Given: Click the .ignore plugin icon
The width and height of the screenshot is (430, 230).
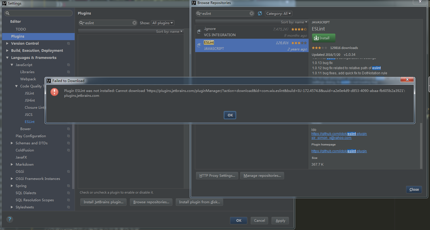Looking at the screenshot, I should pyautogui.click(x=199, y=32).
